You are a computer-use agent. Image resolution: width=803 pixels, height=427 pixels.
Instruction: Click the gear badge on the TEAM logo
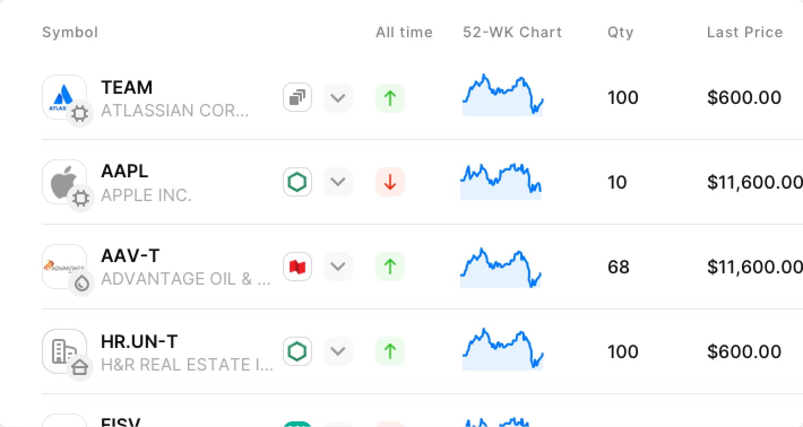(x=80, y=114)
